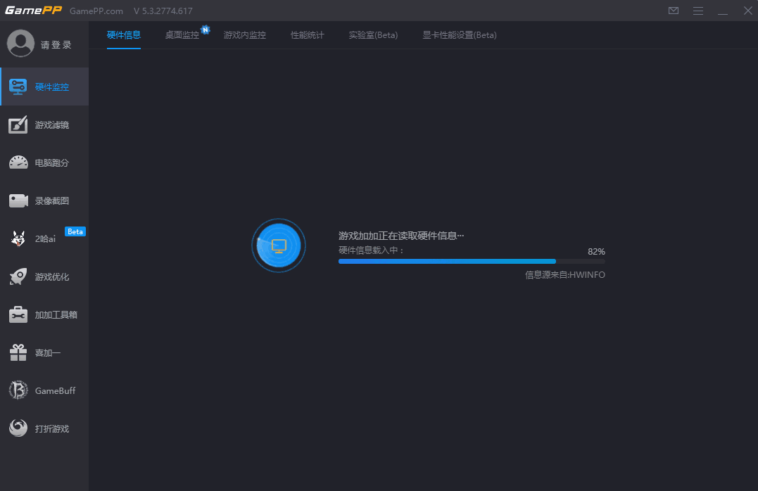Image resolution: width=758 pixels, height=491 pixels.
Task: Open 显卡性能设置(Beta) GPU settings tab
Action: pyautogui.click(x=459, y=34)
